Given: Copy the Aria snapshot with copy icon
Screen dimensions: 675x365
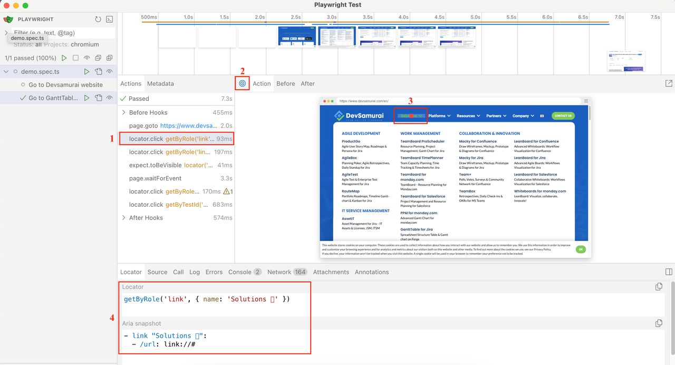Looking at the screenshot, I should tap(659, 323).
